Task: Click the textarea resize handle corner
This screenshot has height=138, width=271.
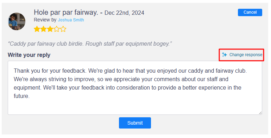Action: tap(260, 113)
